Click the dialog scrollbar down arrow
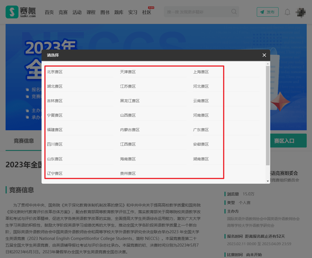The width and height of the screenshot is (312, 258). pyautogui.click(x=268, y=181)
